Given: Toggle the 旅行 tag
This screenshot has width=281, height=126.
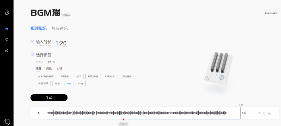Looking at the screenshot, I should [79, 76].
